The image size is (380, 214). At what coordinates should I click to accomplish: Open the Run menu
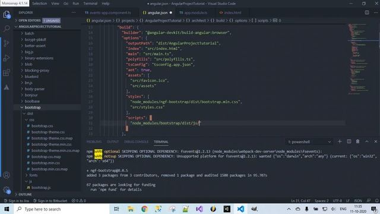[76, 4]
